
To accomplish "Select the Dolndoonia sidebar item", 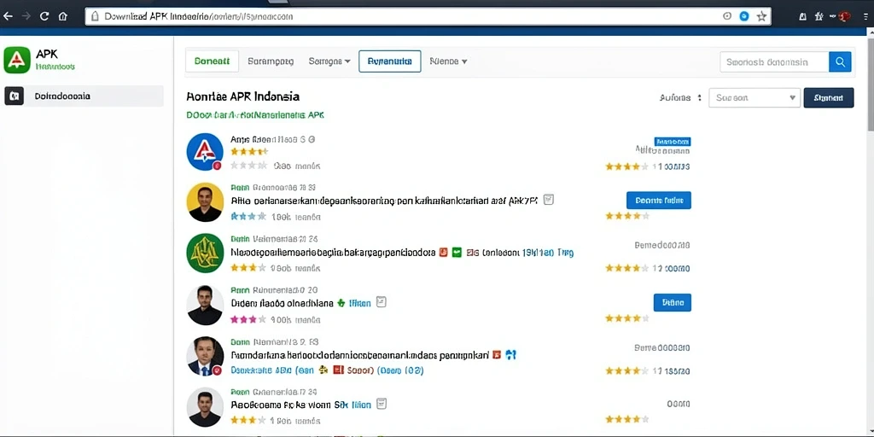I will click(84, 96).
